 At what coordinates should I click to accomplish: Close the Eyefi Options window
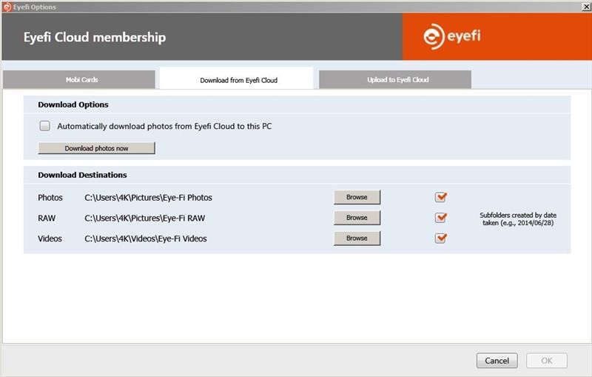[x=586, y=7]
